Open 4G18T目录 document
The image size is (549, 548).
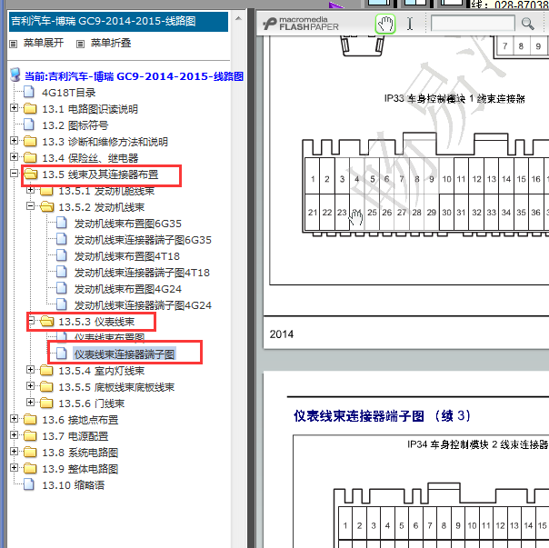point(69,93)
